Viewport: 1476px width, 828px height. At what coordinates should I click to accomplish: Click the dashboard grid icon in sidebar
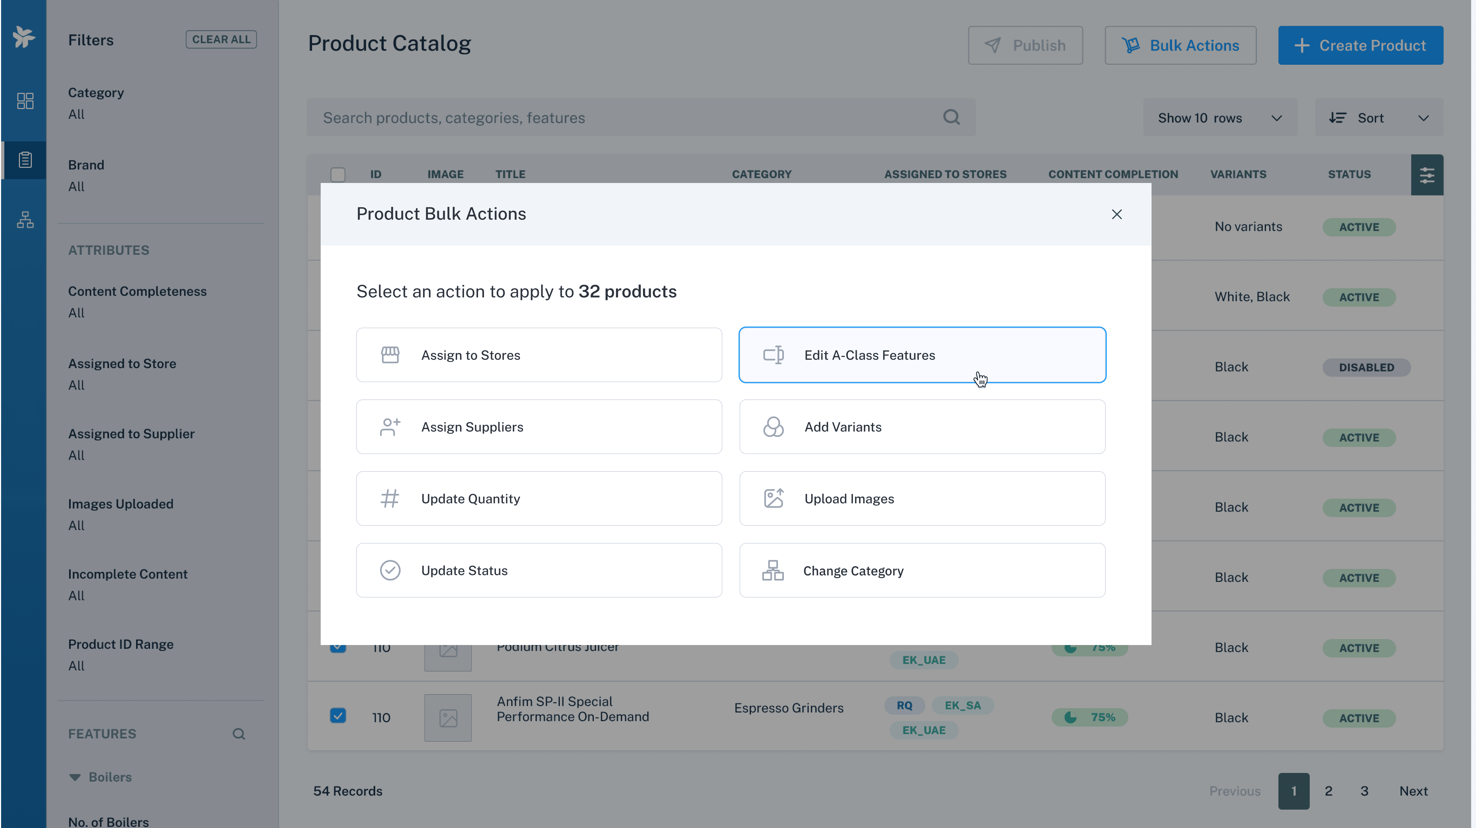25,101
